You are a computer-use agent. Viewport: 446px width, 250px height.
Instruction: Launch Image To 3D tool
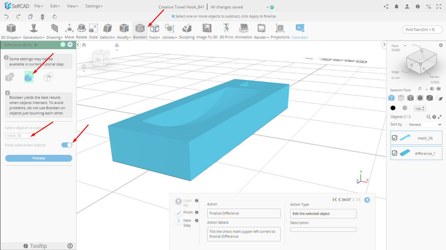pyautogui.click(x=207, y=31)
